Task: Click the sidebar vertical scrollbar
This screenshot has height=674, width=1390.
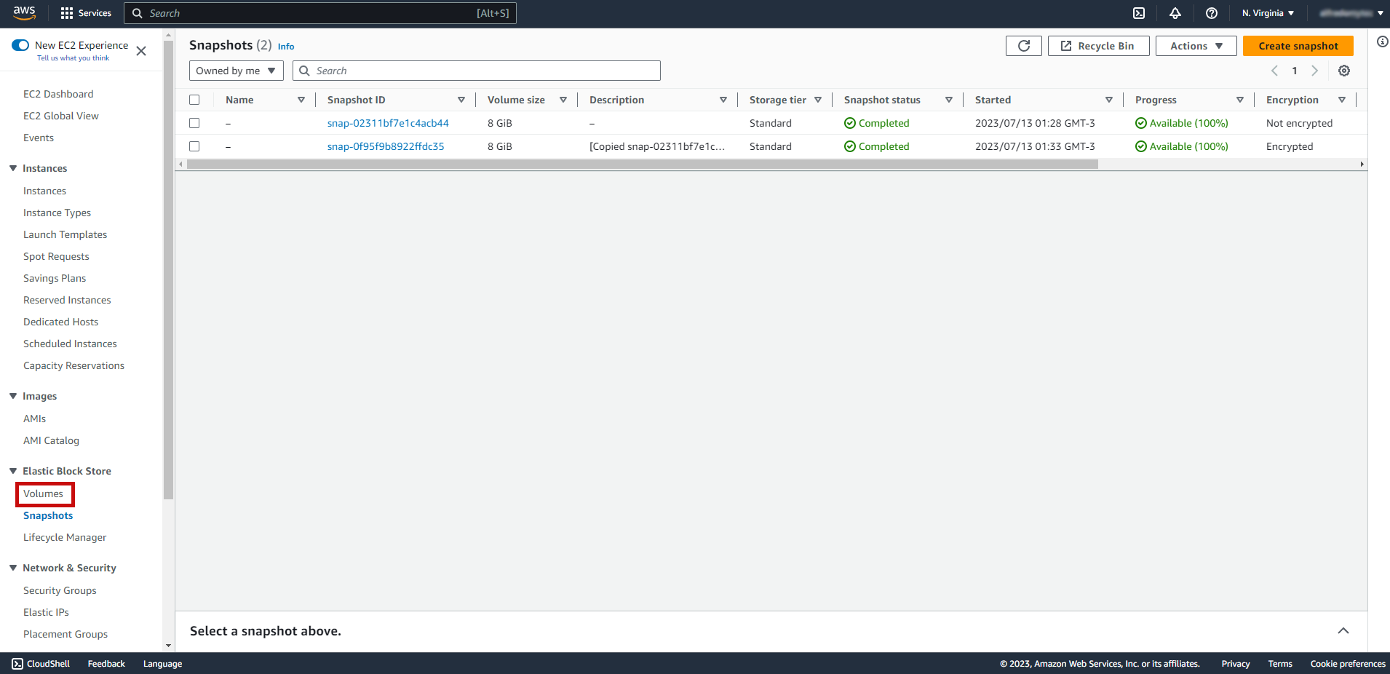Action: click(169, 269)
